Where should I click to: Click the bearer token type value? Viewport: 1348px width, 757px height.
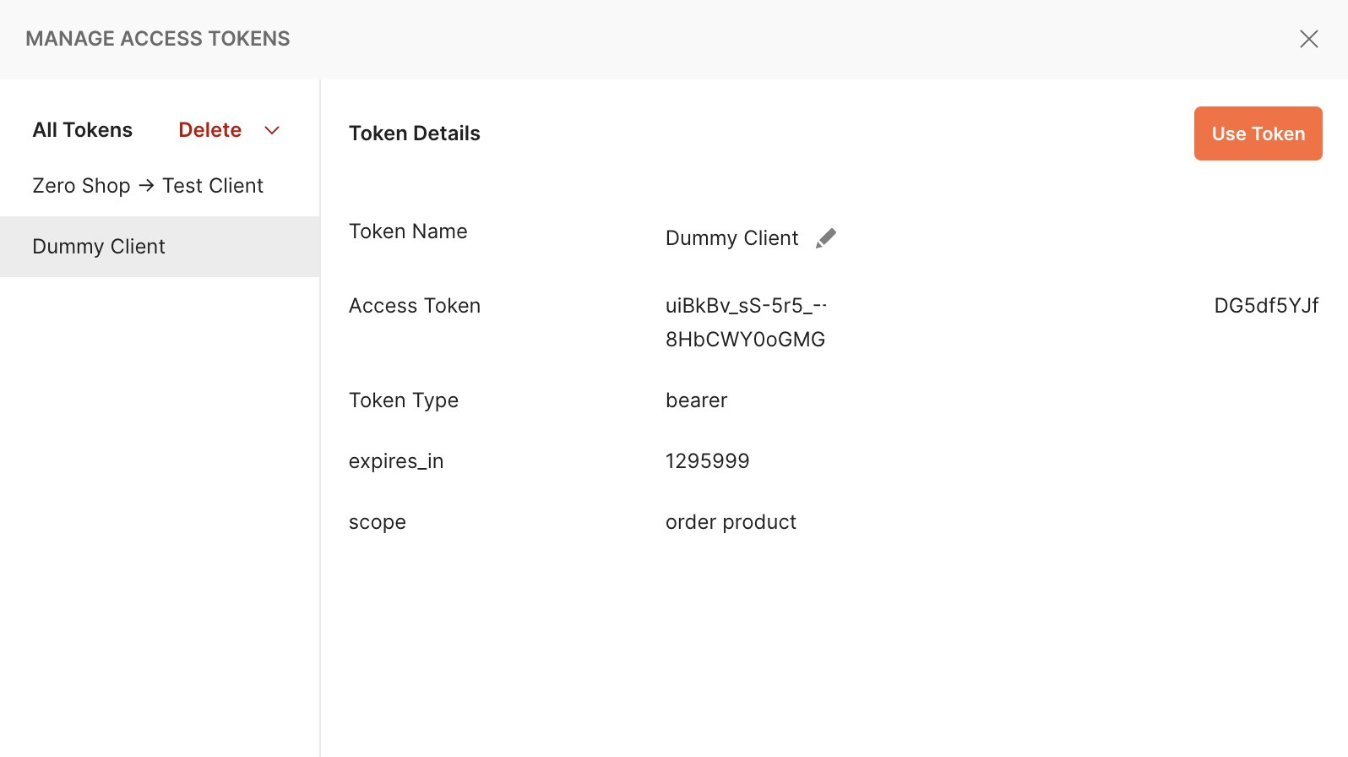click(x=697, y=400)
